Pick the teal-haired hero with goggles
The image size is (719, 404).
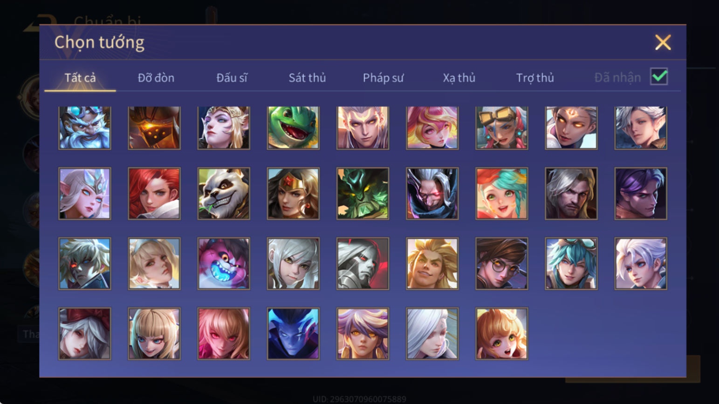[x=571, y=264]
